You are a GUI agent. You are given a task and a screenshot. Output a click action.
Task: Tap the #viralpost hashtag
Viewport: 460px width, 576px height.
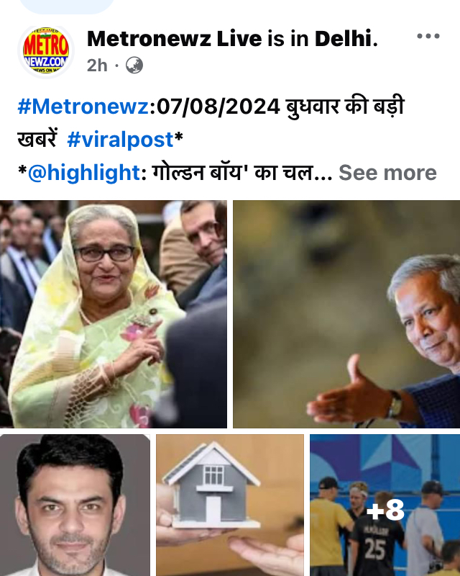tap(120, 140)
